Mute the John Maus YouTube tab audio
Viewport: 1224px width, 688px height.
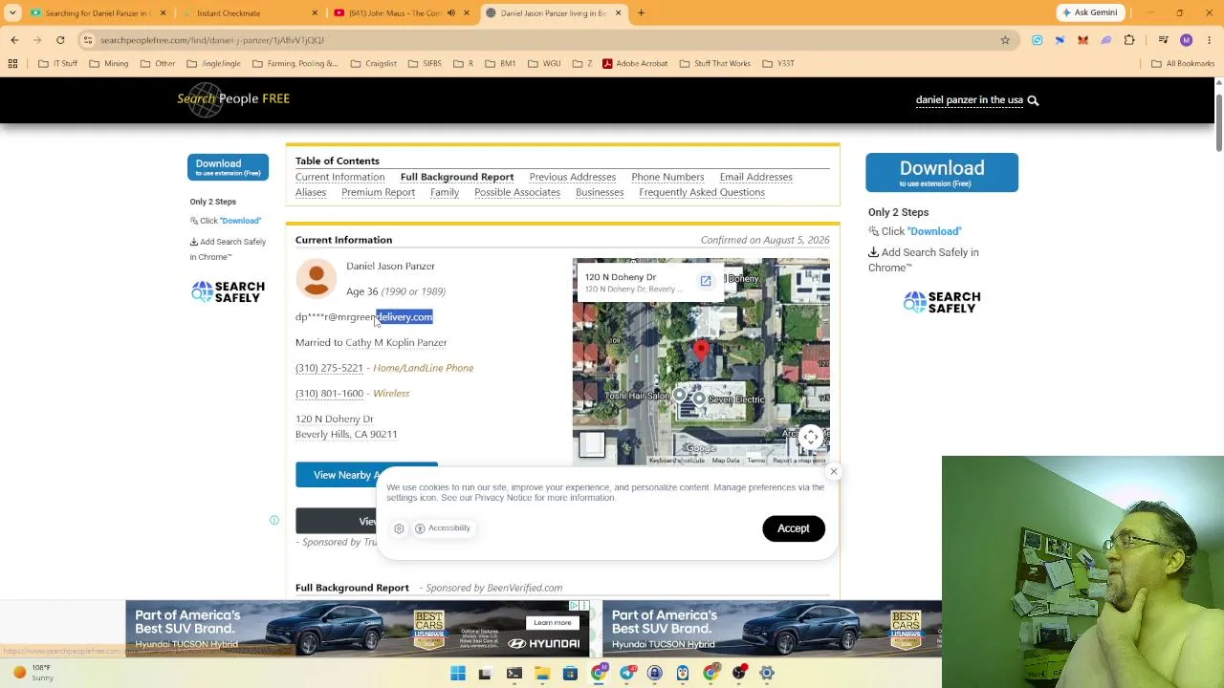click(x=450, y=13)
